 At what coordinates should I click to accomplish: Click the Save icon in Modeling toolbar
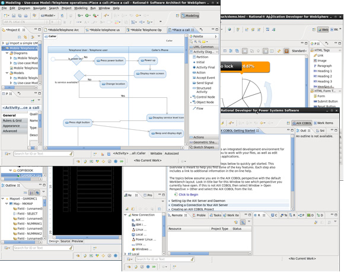(x=14, y=15)
